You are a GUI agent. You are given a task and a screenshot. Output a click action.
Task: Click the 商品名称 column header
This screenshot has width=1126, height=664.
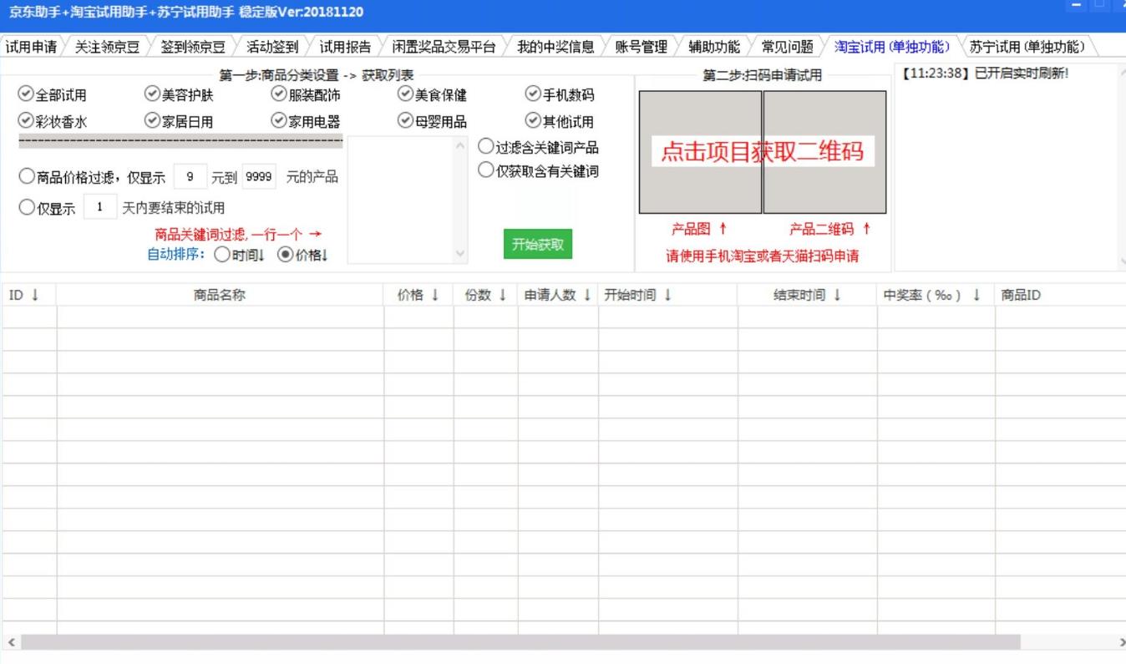[x=221, y=295]
